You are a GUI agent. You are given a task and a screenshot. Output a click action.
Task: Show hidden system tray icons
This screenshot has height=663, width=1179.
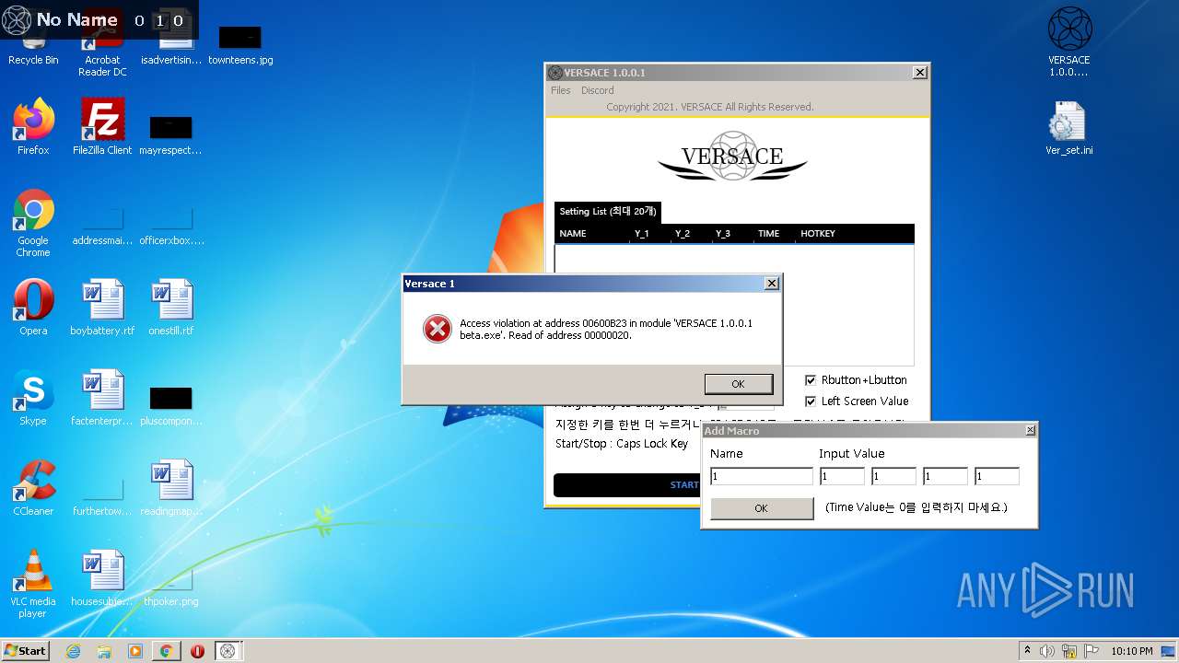(x=1027, y=651)
